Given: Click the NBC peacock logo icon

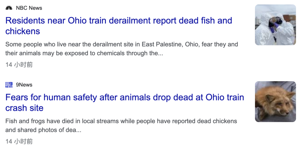Looking at the screenshot, I should click(x=9, y=8).
